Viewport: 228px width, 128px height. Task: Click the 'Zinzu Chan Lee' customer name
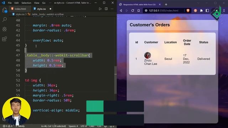click(x=150, y=62)
